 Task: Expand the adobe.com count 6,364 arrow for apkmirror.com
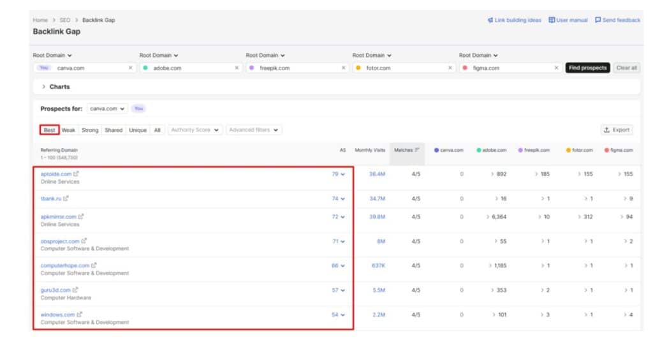click(488, 217)
